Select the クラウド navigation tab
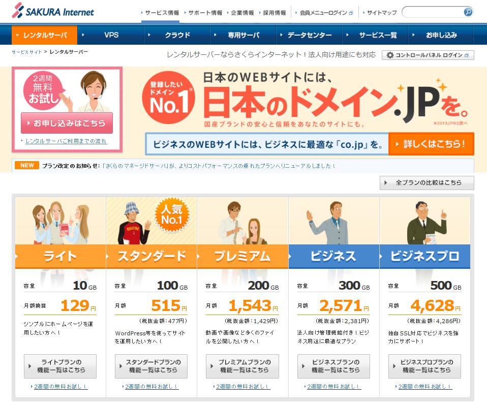This screenshot has width=487, height=406. 177,35
